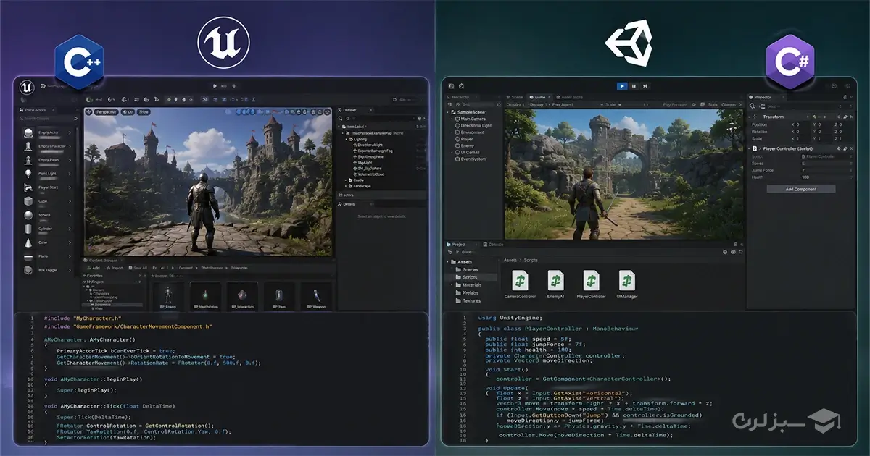This screenshot has height=456, width=870.
Task: Open the Perspective view mode dropdown
Action: [106, 112]
